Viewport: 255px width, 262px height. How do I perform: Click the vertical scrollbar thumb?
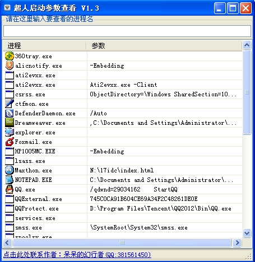pyautogui.click(x=247, y=92)
